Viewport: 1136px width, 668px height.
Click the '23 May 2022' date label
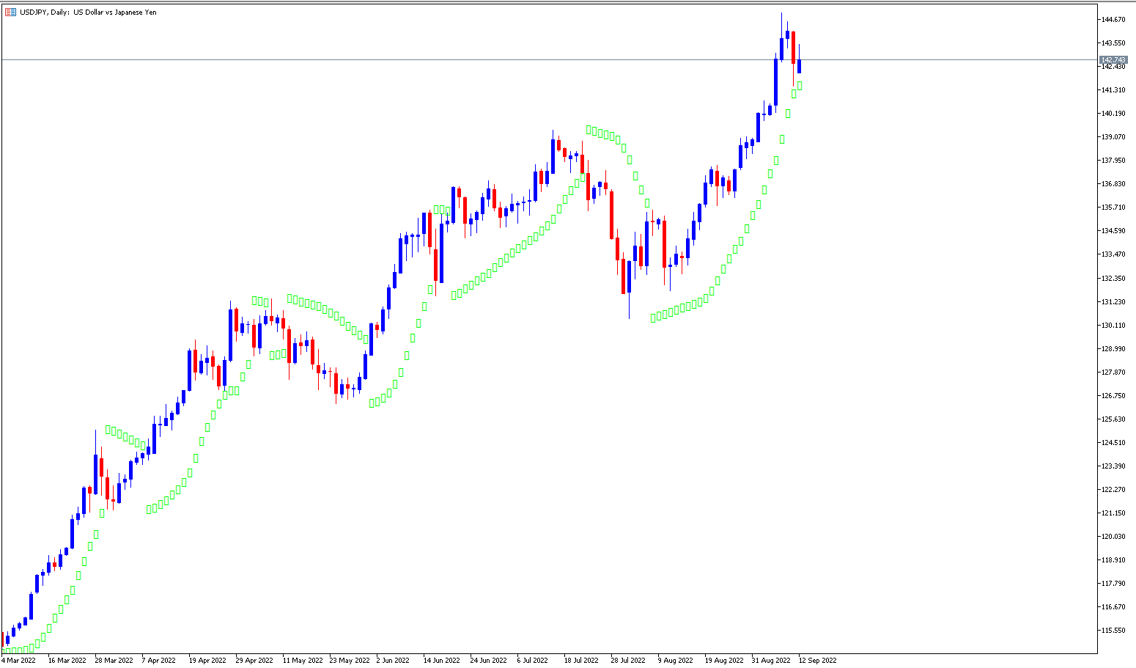350,660
